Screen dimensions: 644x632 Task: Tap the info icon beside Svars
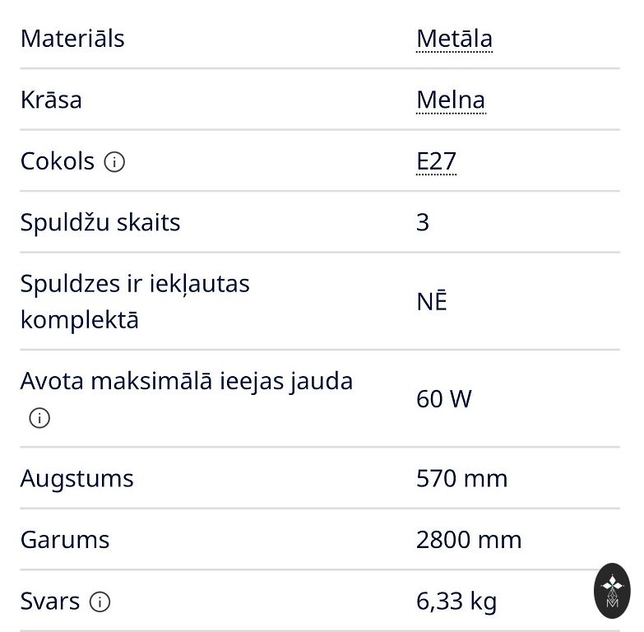(x=100, y=602)
